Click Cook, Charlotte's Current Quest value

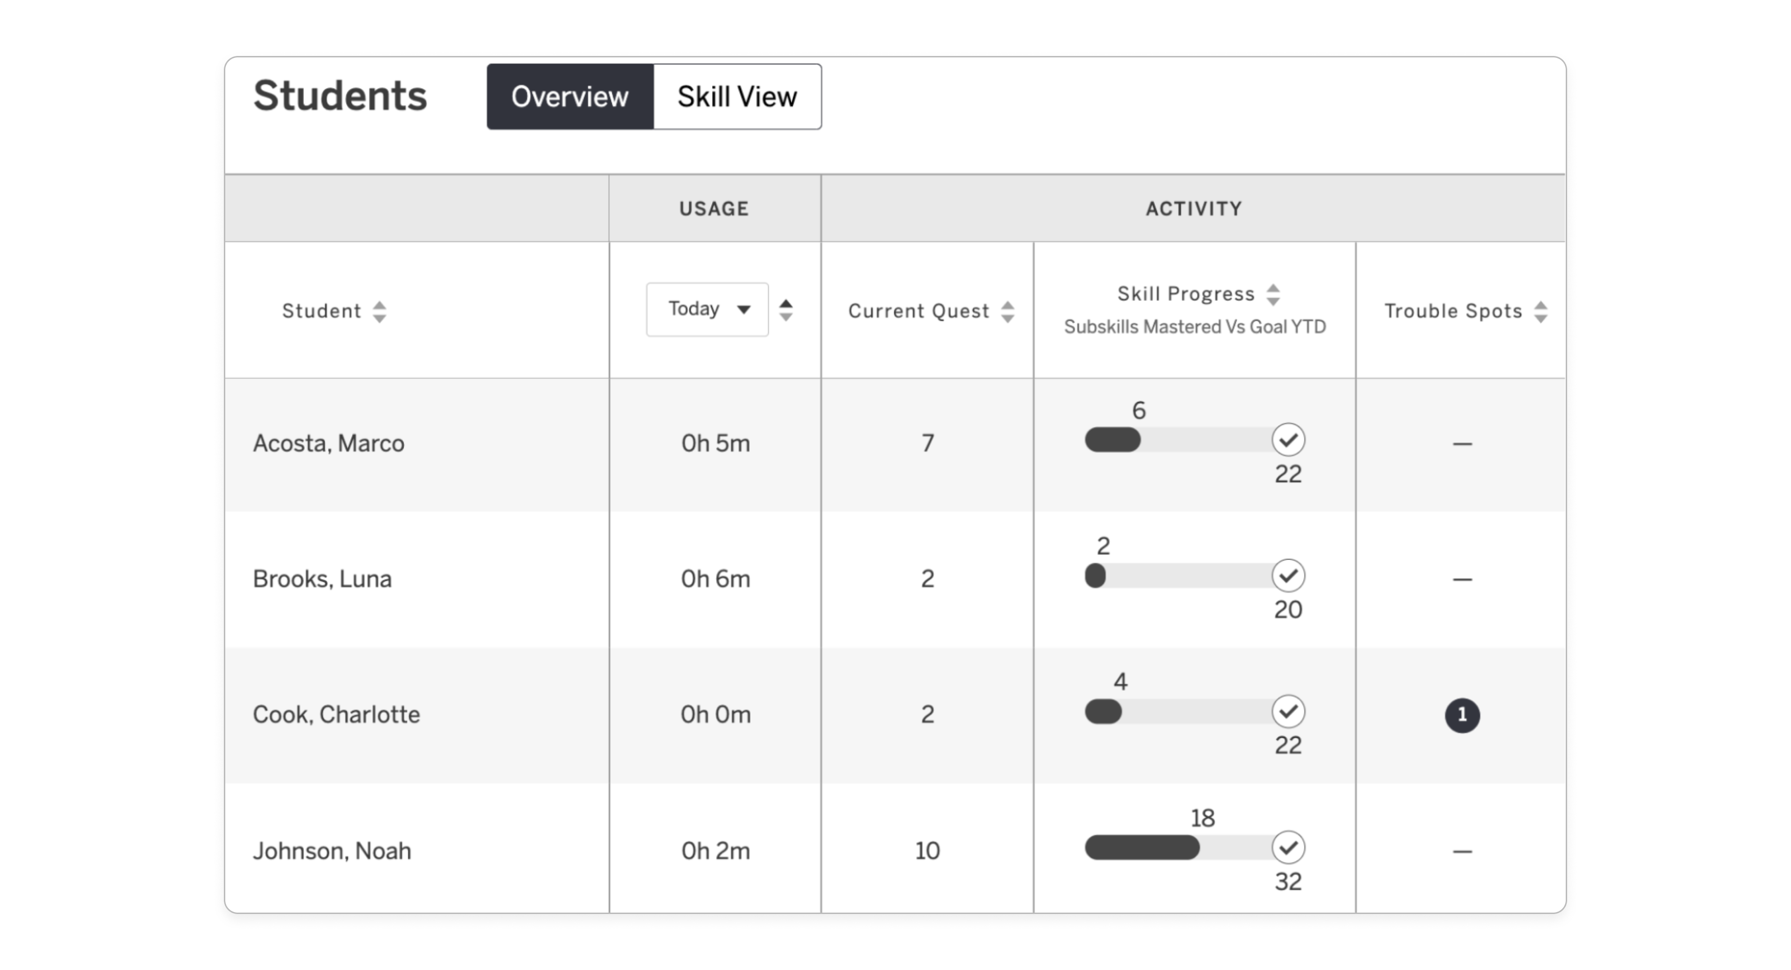click(x=927, y=714)
